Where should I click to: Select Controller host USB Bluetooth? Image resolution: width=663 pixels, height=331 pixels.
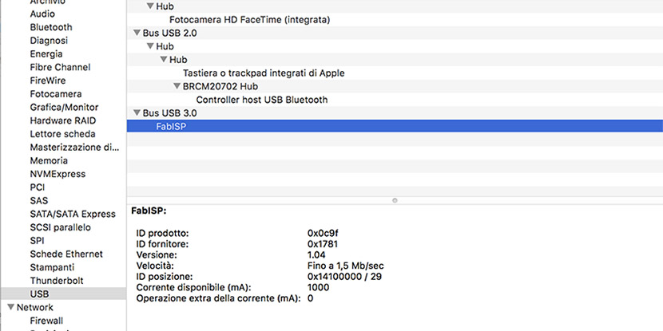pyautogui.click(x=262, y=100)
